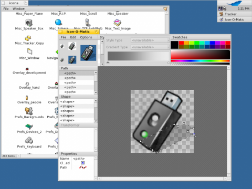Select the Overlay_hand icon
Image resolution: width=252 pixels, height=189 pixels.
27,83
